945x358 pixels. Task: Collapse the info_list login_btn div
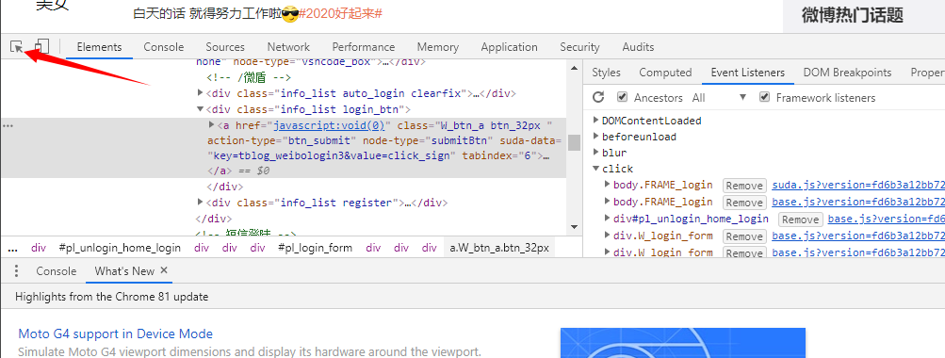(x=201, y=109)
